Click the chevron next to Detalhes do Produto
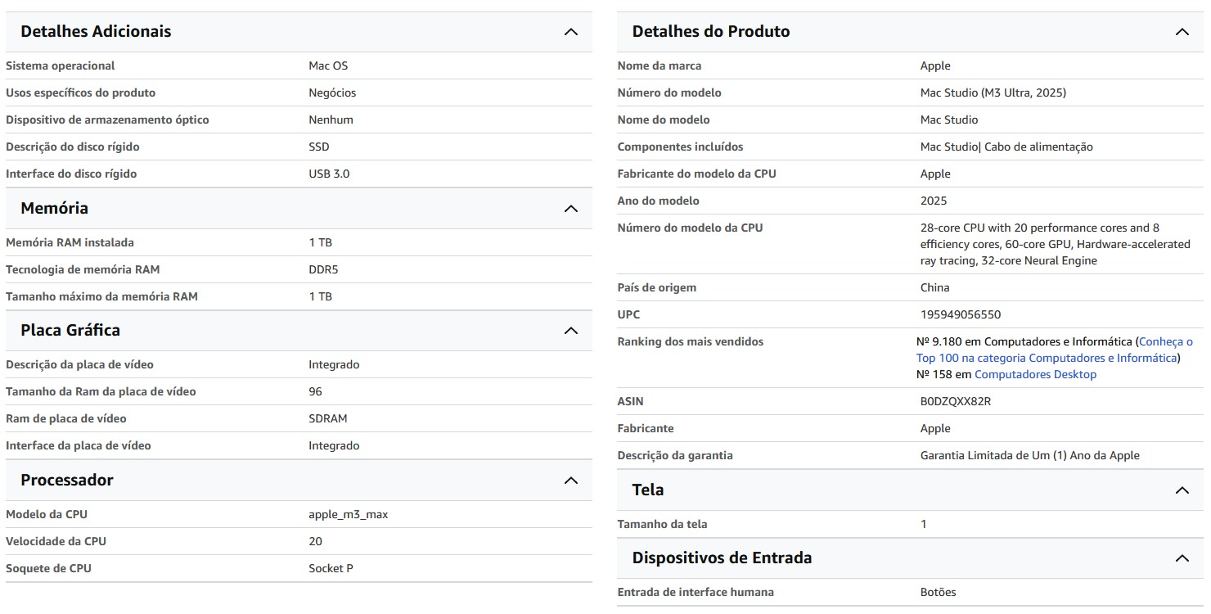Viewport: 1211px width, 614px height. (1182, 32)
